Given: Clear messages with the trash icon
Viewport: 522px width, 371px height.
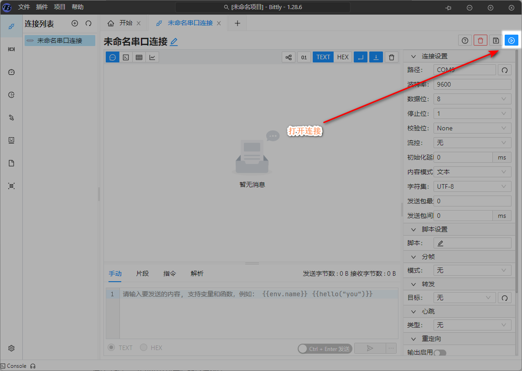Looking at the screenshot, I should [x=391, y=57].
